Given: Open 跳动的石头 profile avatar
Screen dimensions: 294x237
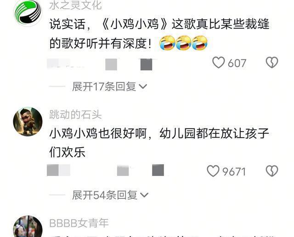Looking at the screenshot, I should click(x=28, y=121).
